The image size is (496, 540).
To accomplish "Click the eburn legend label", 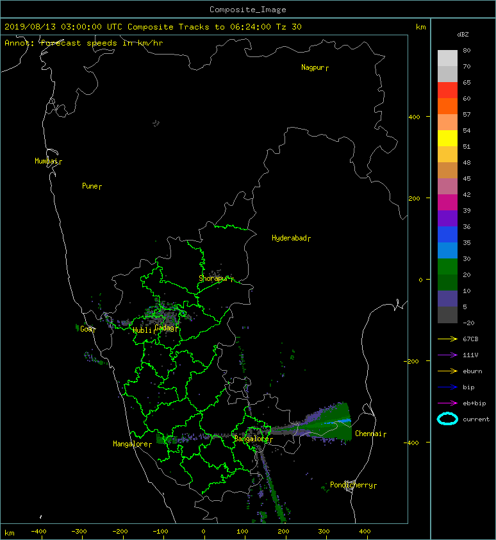I will point(472,371).
